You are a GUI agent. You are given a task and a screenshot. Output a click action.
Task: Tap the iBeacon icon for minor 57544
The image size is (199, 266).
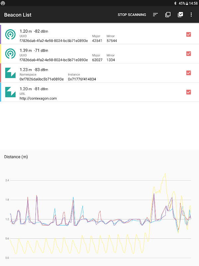(x=11, y=34)
